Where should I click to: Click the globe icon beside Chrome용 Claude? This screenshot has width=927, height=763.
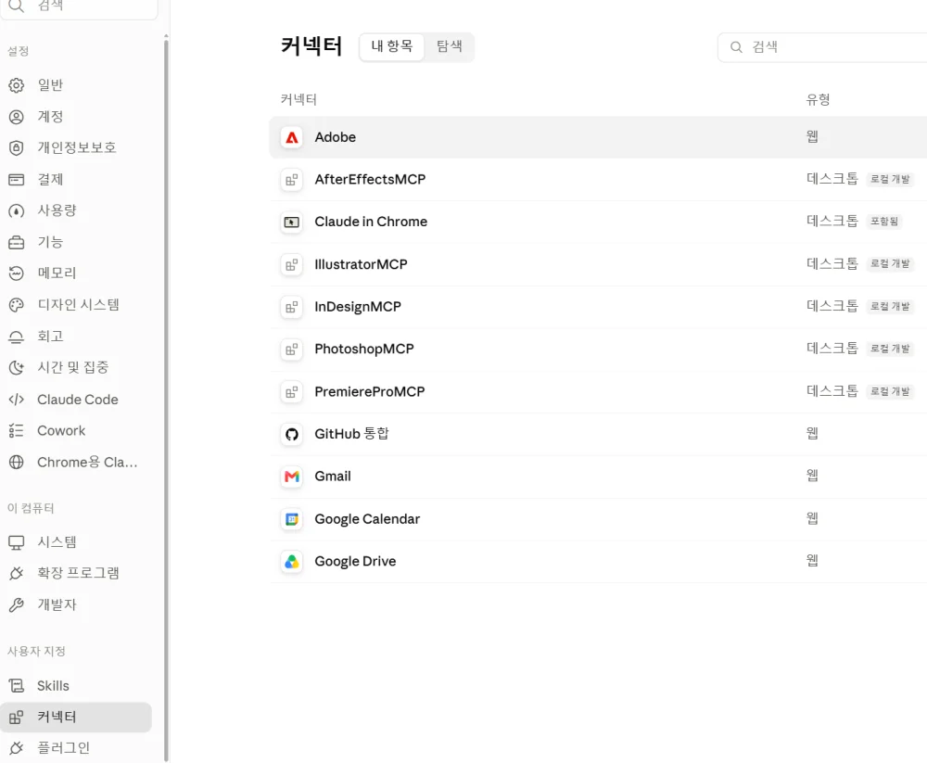(x=17, y=463)
